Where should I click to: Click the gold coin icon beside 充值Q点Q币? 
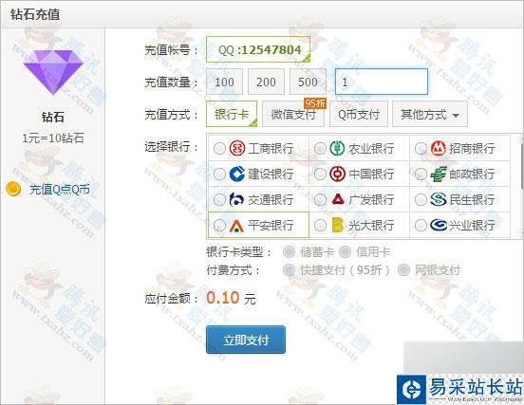[13, 189]
